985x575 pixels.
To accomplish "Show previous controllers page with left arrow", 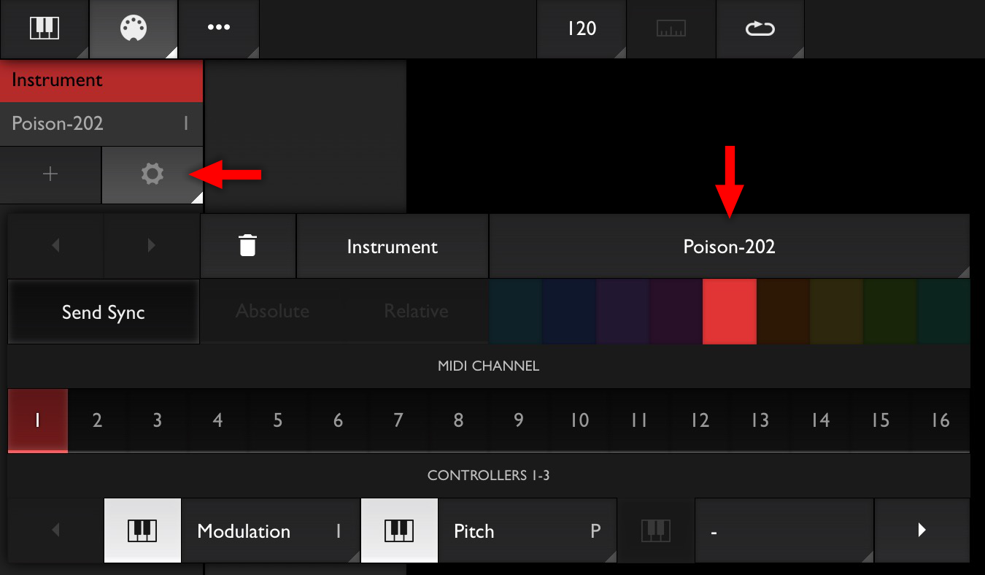I will [x=55, y=530].
